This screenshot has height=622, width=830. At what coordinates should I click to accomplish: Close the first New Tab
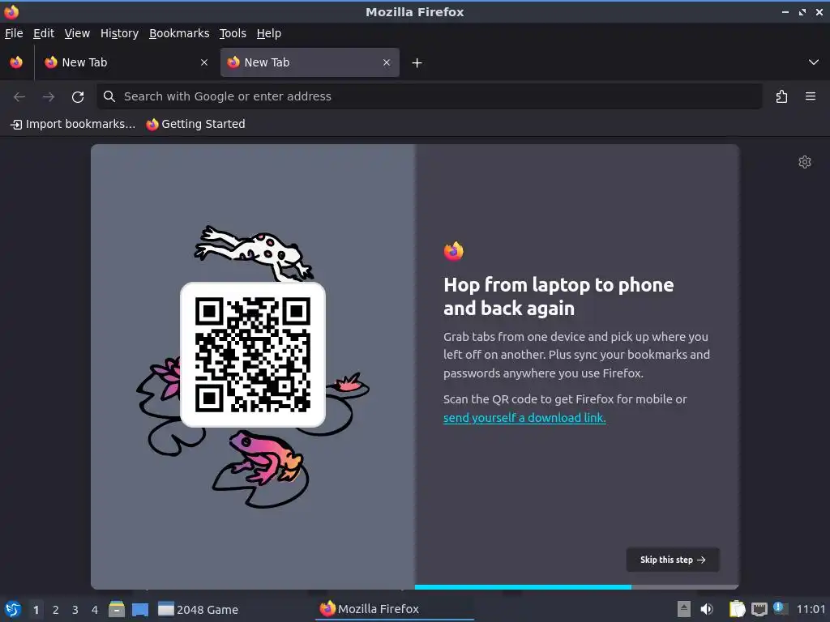(x=204, y=62)
